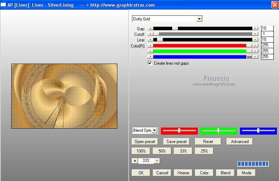Screen dimensions: 279x181
Task: Click the Cancel button
Action: click(162, 173)
